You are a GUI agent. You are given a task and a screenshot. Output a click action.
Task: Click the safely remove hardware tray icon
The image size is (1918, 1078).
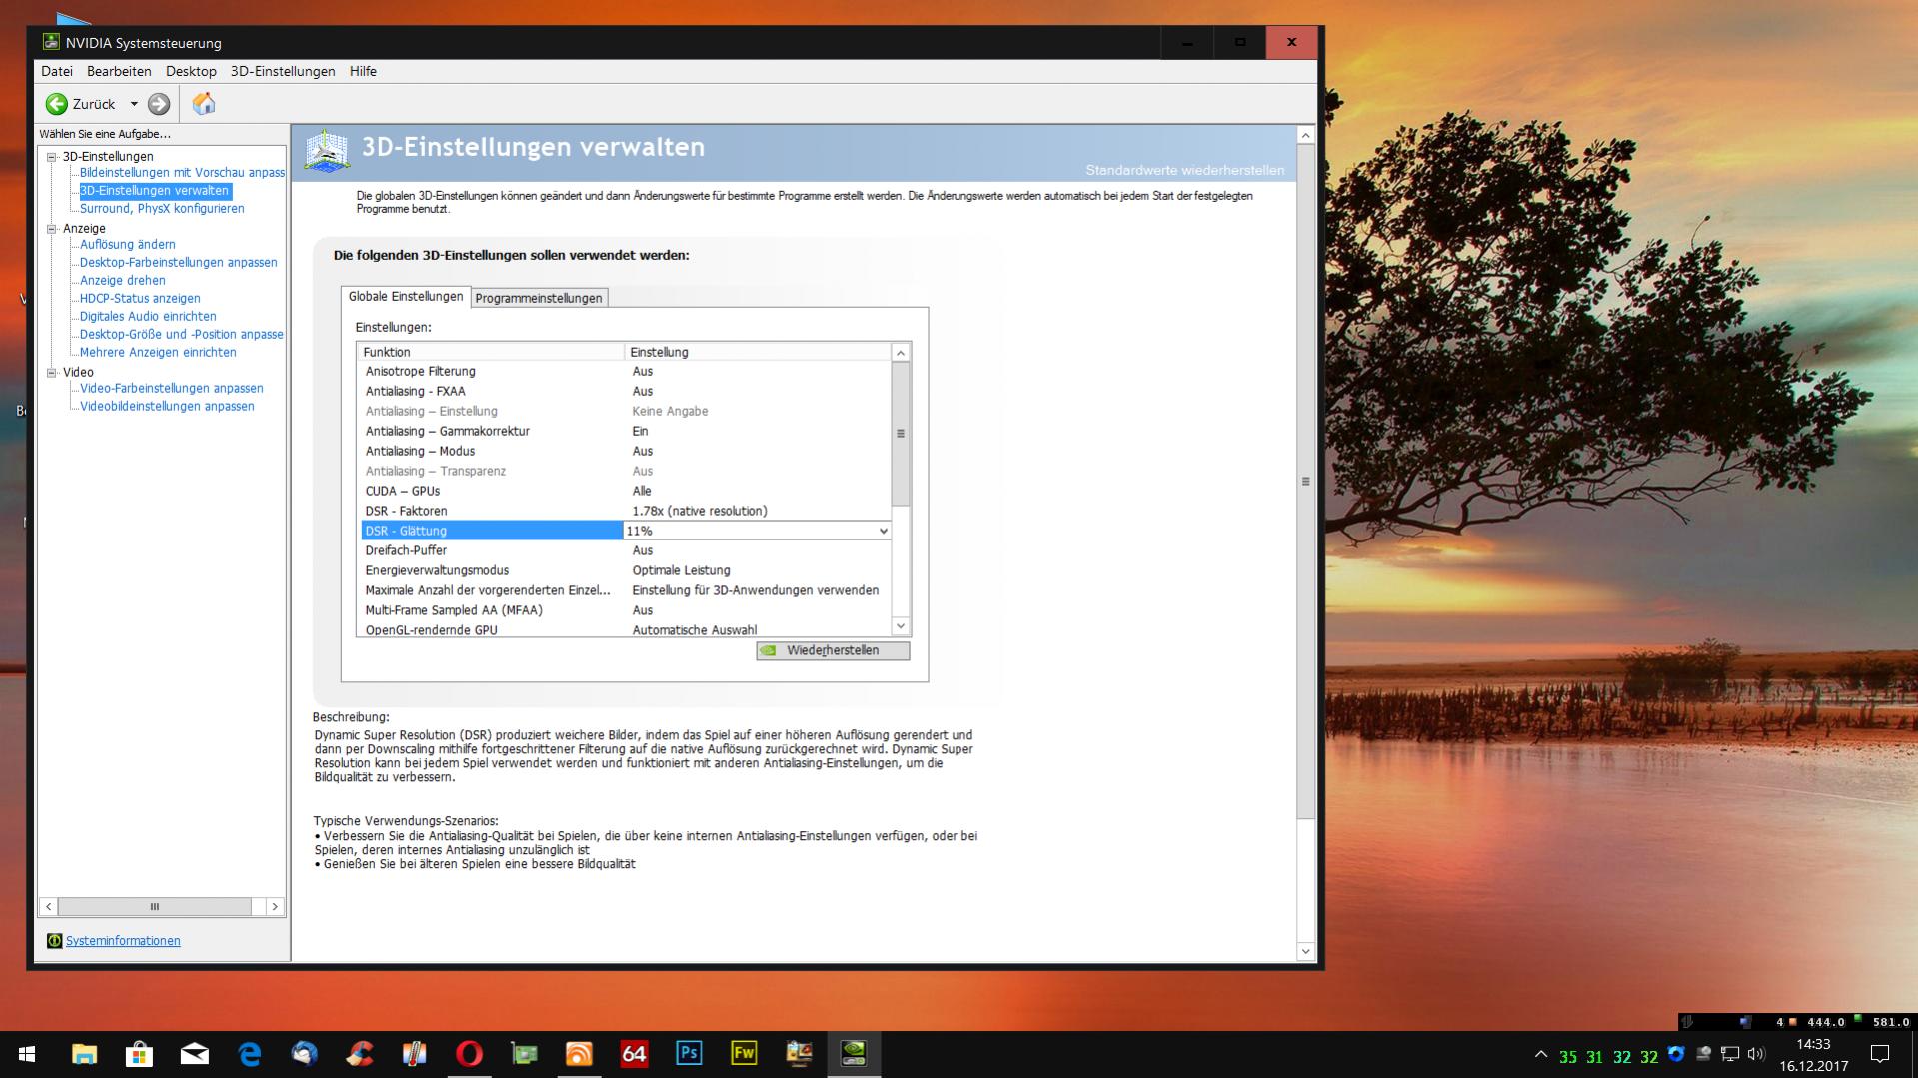click(x=1703, y=1055)
